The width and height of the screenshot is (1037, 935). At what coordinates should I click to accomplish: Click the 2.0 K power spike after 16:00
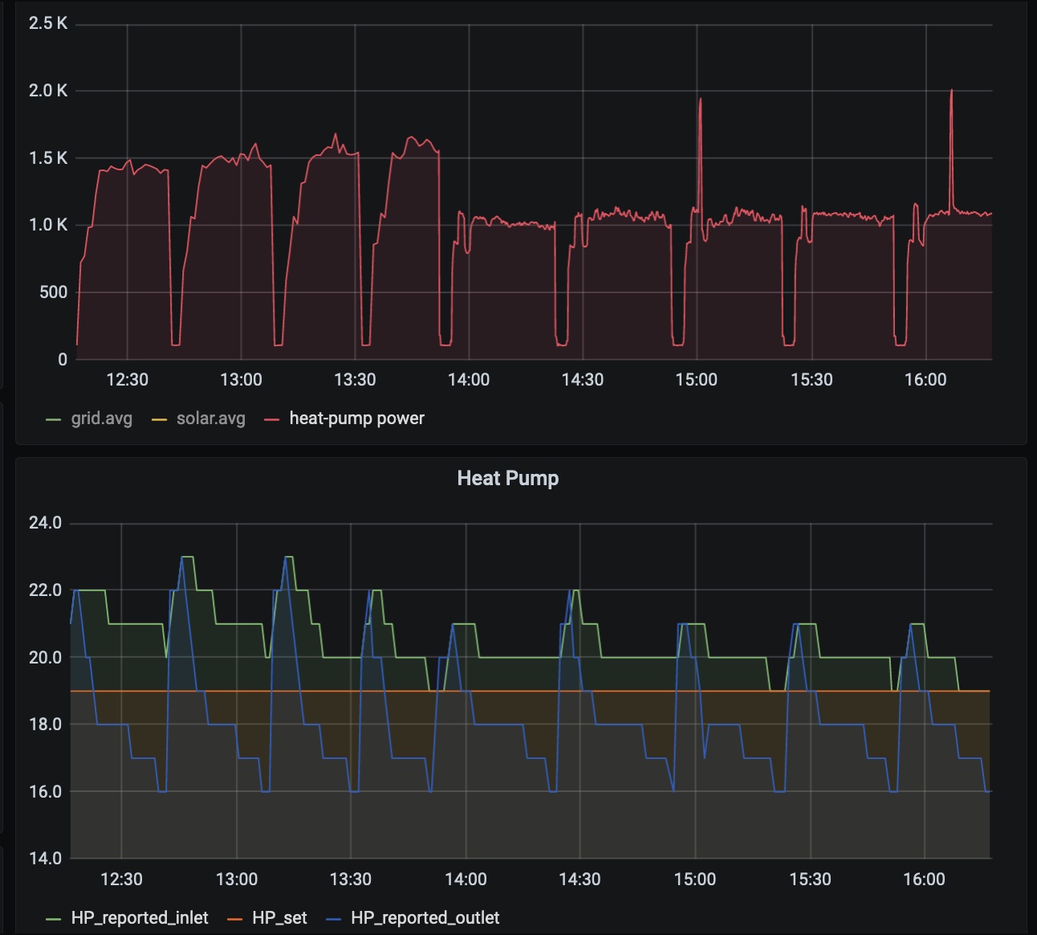pyautogui.click(x=951, y=91)
